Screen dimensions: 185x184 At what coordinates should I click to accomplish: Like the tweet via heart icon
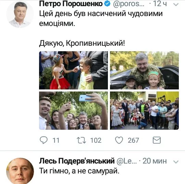(119, 140)
